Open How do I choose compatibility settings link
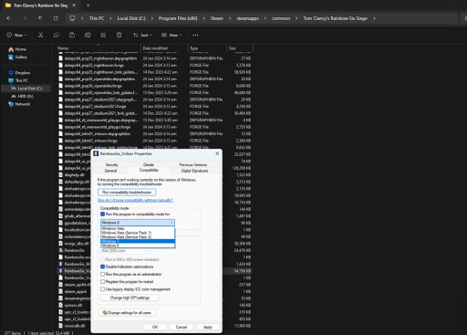The height and width of the screenshot is (335, 467). click(135, 200)
